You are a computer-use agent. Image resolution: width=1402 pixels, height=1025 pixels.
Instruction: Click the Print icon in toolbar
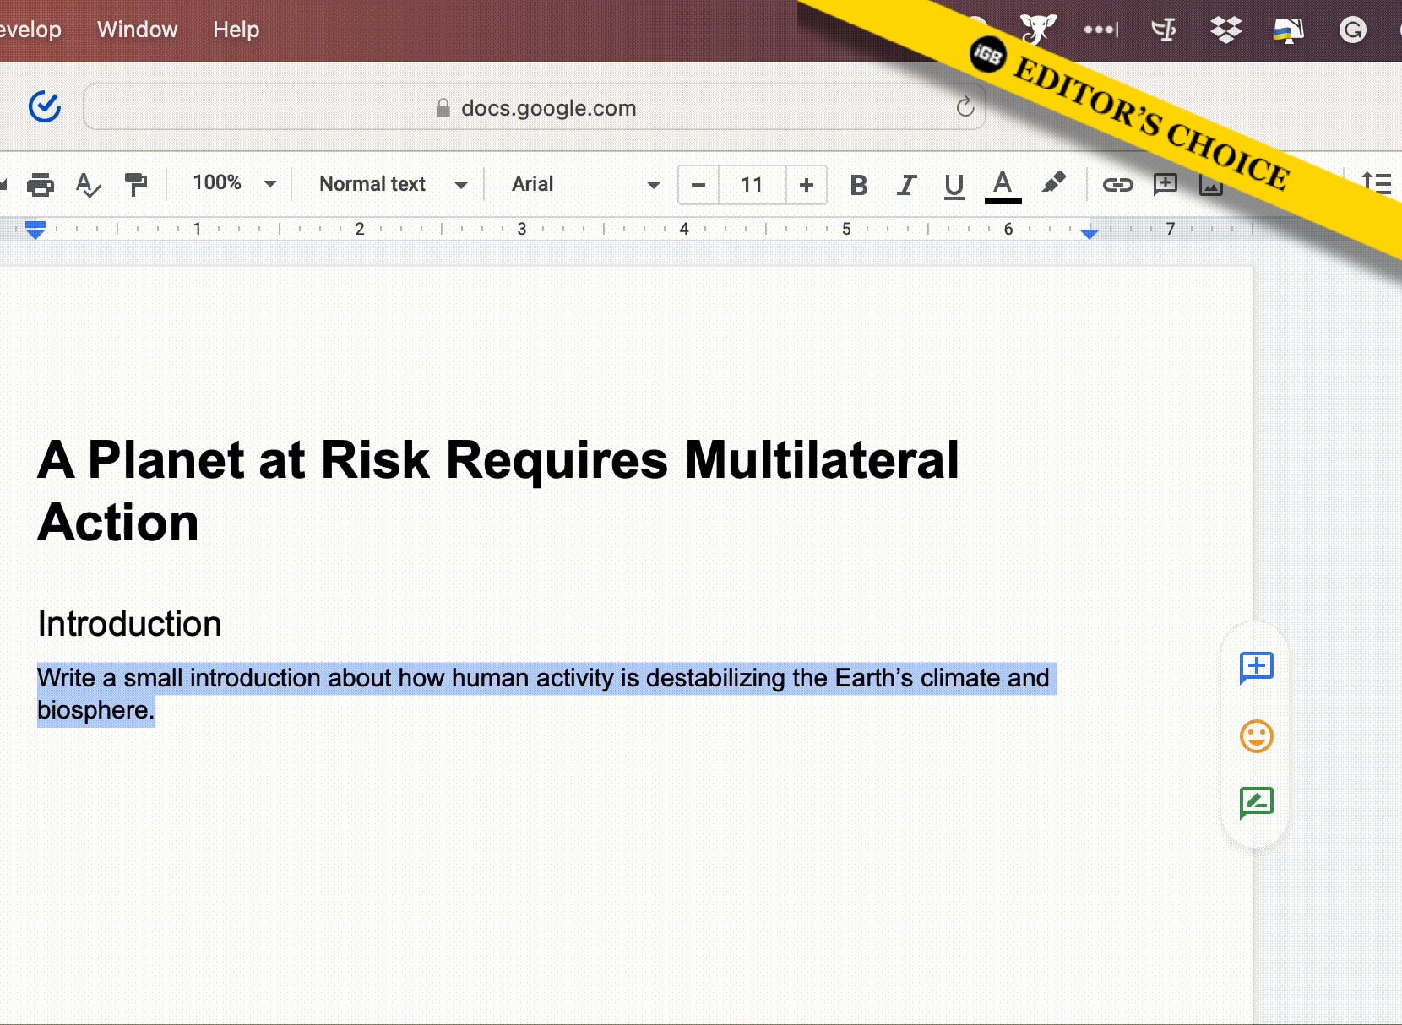(x=40, y=184)
